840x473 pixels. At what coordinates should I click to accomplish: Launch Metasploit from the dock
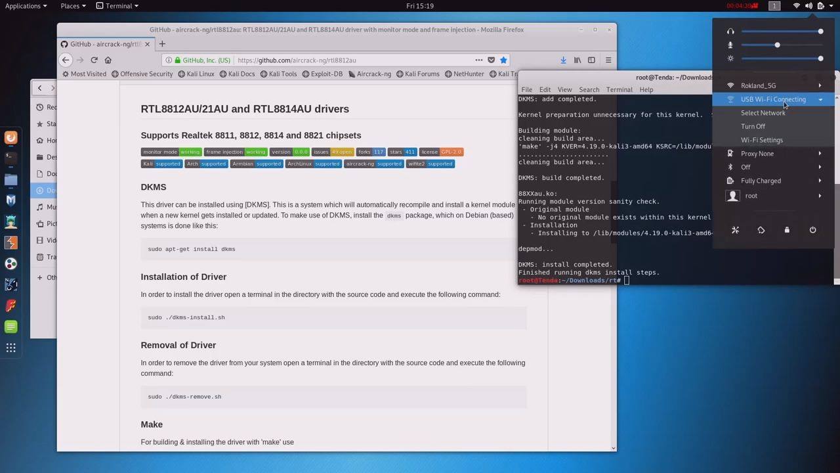point(10,200)
